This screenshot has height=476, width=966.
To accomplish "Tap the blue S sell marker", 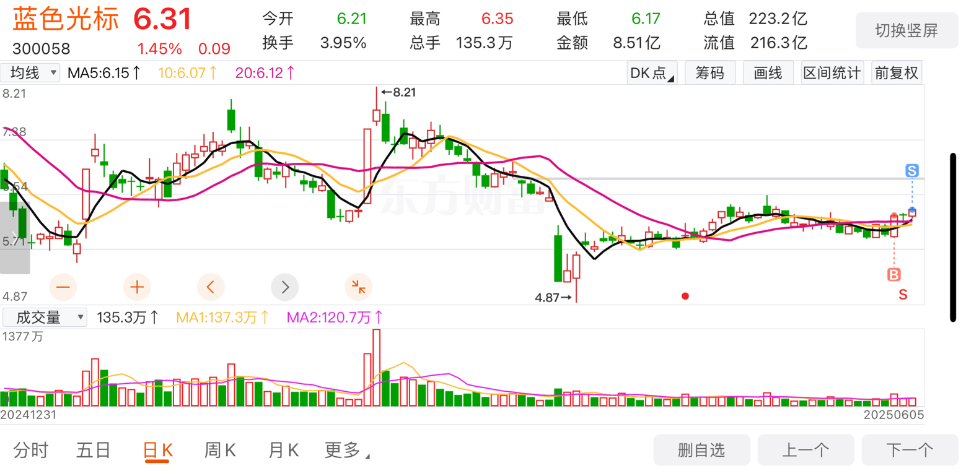I will click(x=911, y=171).
